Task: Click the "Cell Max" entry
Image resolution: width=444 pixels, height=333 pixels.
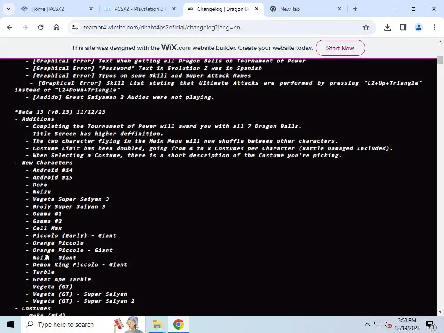Action: [x=47, y=228]
